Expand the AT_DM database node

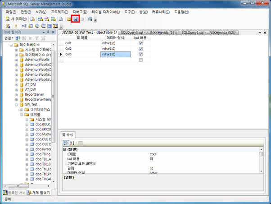tap(16, 85)
